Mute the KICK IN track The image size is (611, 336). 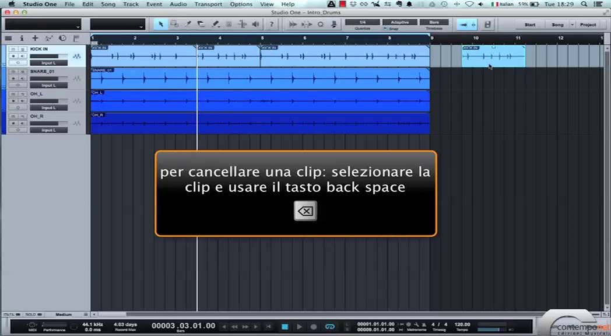pos(13,49)
